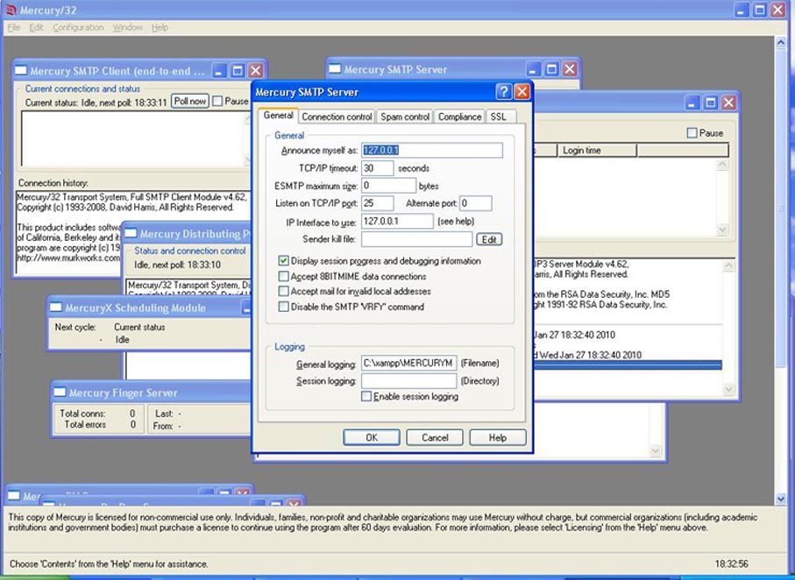795x580 pixels.
Task: Minimize the POP3 server window with Login time column
Action: [692, 103]
